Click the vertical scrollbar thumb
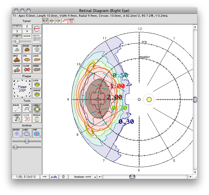This screenshot has height=195, width=209. tap(195, 100)
